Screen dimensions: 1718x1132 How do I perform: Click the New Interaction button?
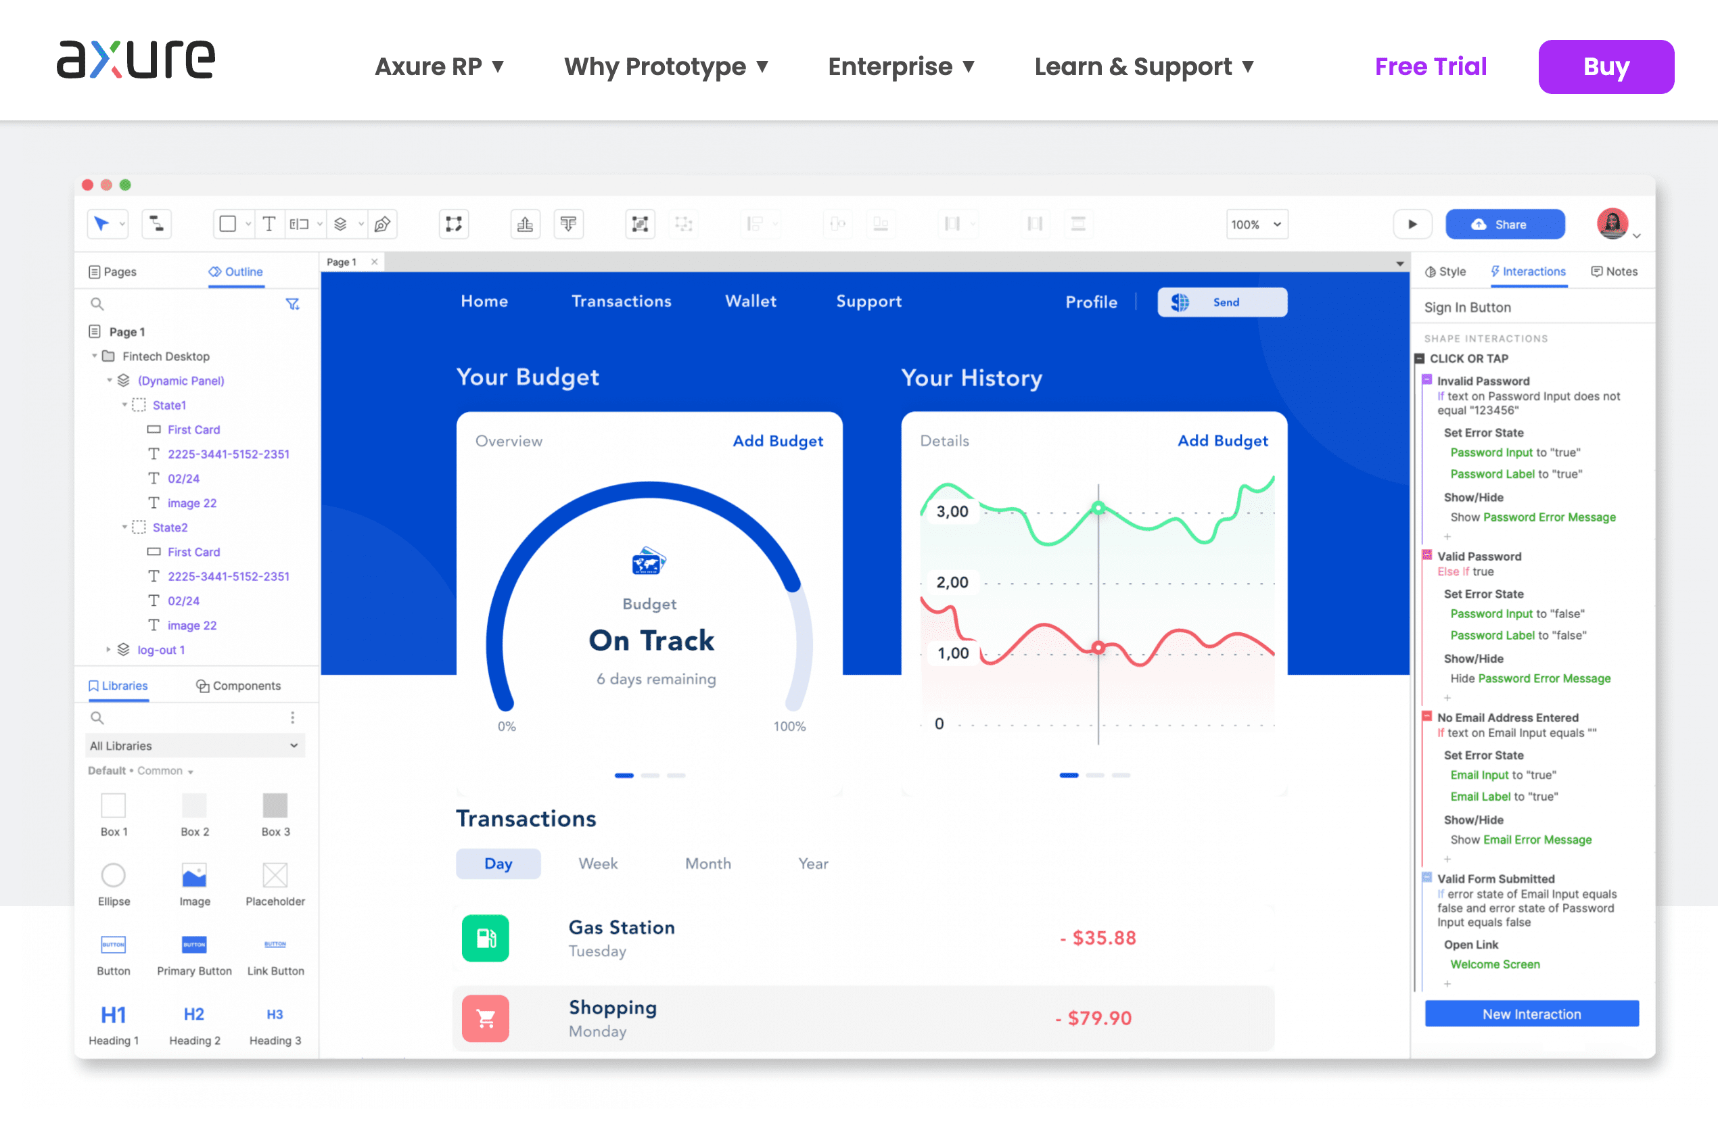tap(1531, 1013)
